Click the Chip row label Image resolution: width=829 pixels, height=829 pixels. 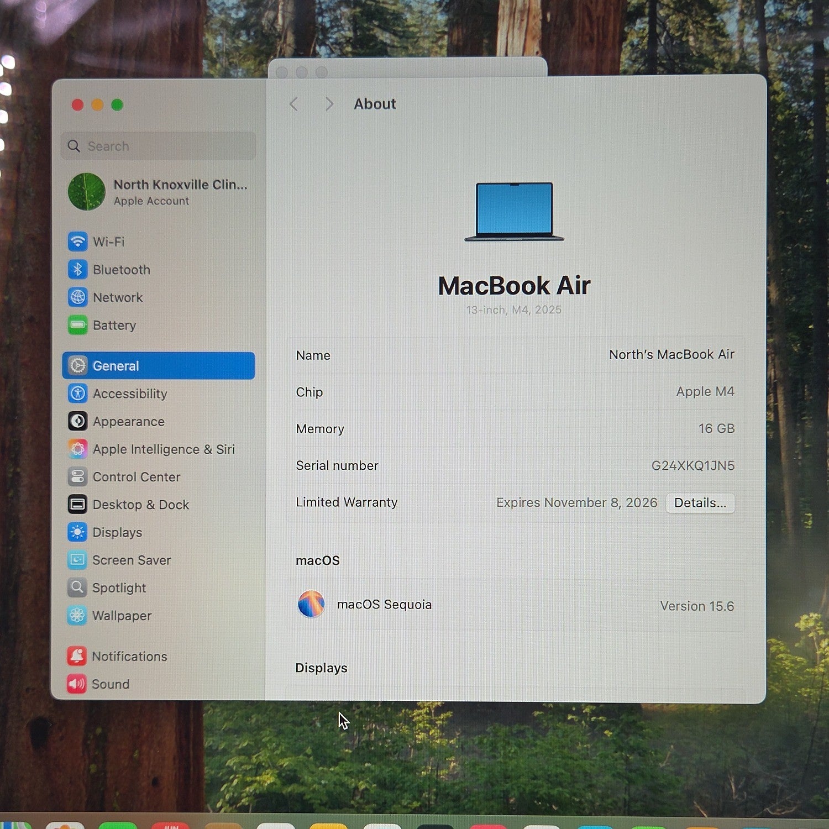coord(309,392)
